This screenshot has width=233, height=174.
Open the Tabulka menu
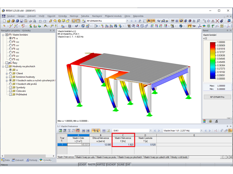coord(85,16)
